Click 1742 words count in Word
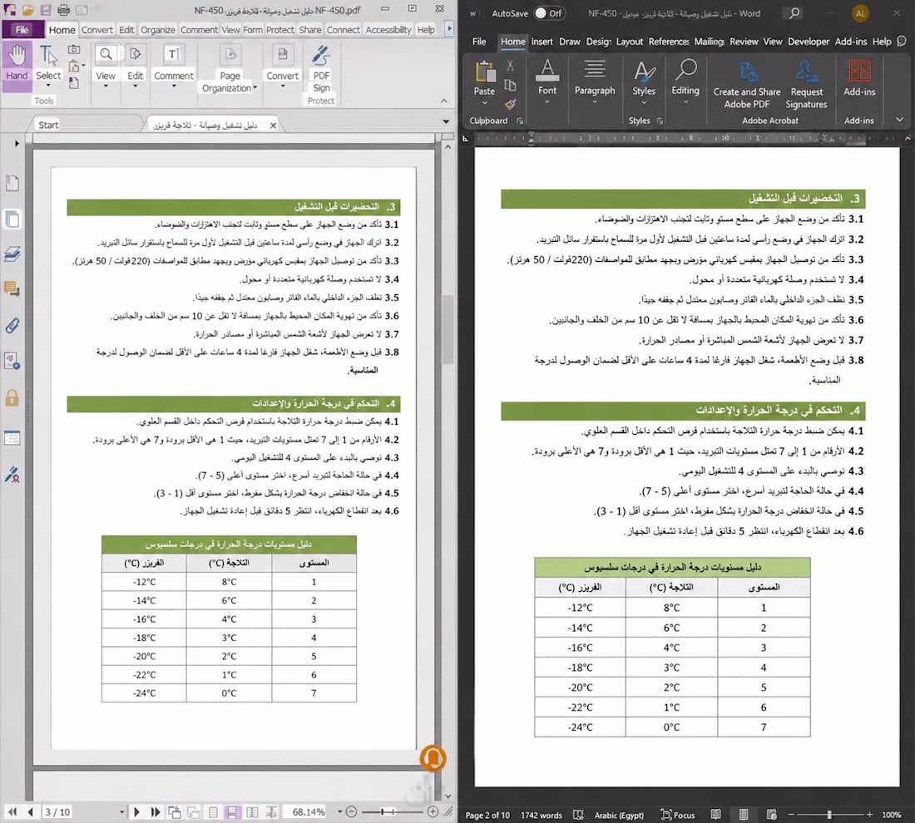 pyautogui.click(x=541, y=815)
